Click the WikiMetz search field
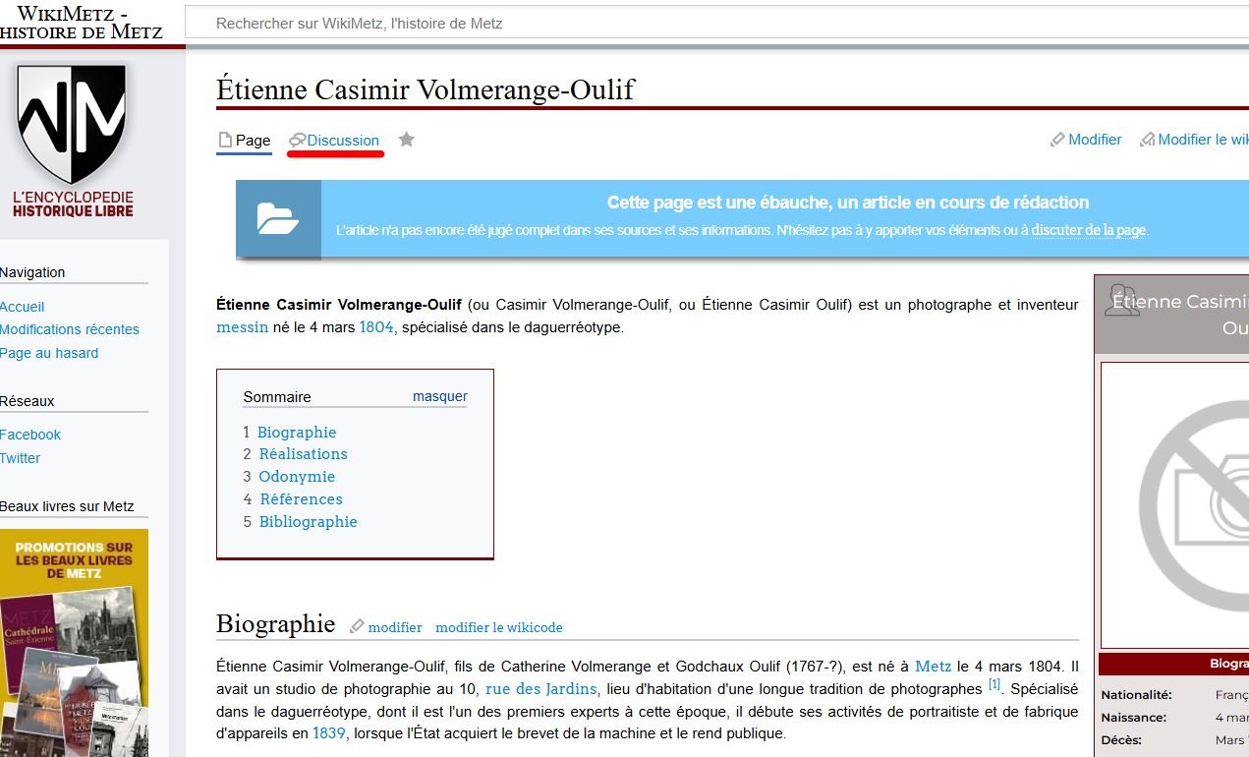1249x757 pixels. coord(688,23)
